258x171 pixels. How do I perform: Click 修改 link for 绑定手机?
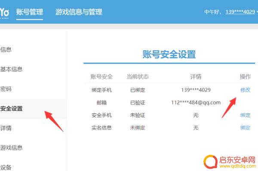[245, 90]
